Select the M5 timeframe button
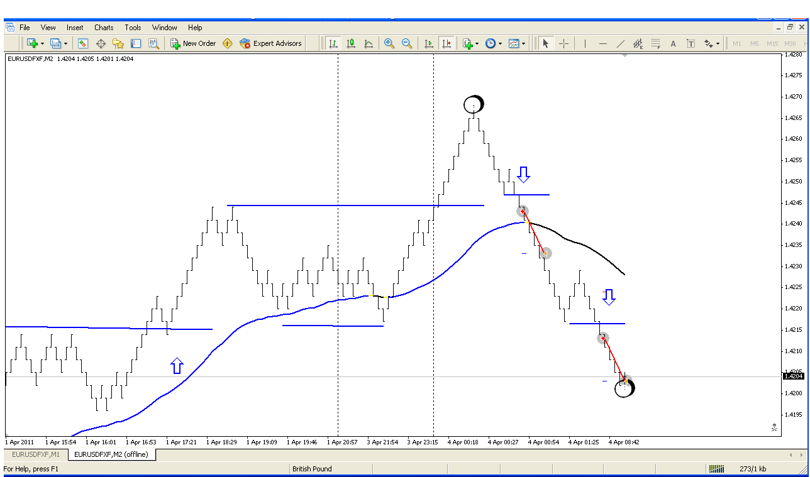Viewport: 810px width, 477px height. pos(754,43)
